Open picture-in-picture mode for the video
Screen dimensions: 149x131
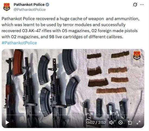pyautogui.click(x=129, y=122)
